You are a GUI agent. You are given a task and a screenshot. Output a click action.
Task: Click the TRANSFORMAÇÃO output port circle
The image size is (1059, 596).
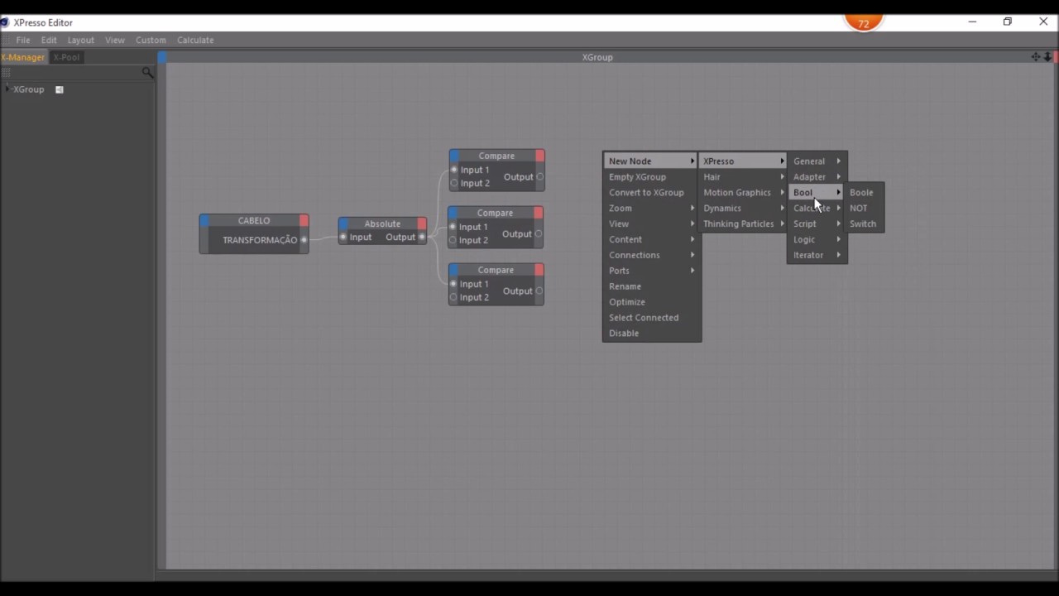[x=304, y=240]
